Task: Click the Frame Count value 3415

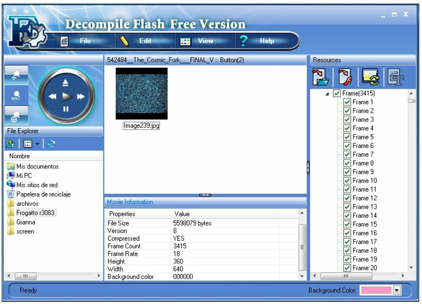Action: tap(180, 246)
